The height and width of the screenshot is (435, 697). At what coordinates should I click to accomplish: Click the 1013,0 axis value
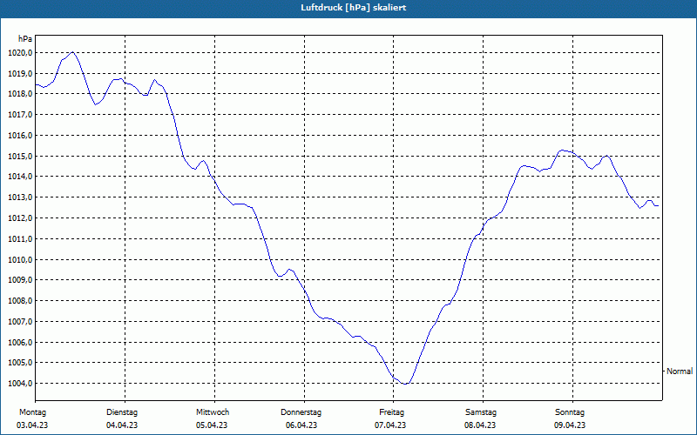(x=20, y=197)
